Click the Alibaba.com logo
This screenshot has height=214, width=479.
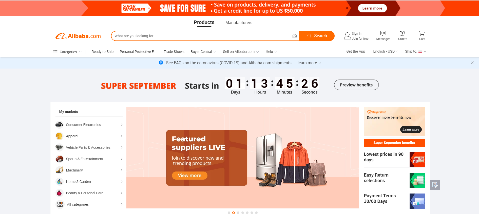[78, 36]
